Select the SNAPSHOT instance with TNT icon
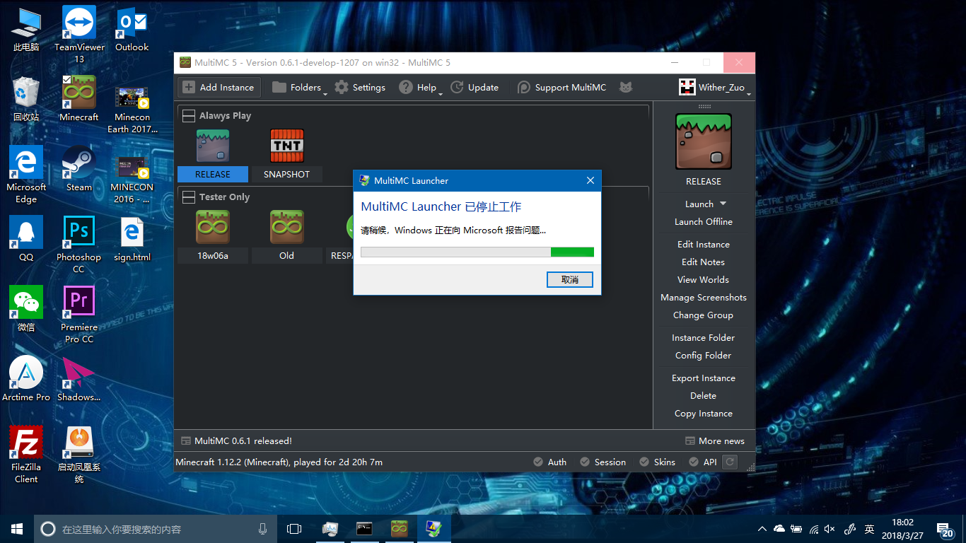This screenshot has height=543, width=966. click(286, 146)
